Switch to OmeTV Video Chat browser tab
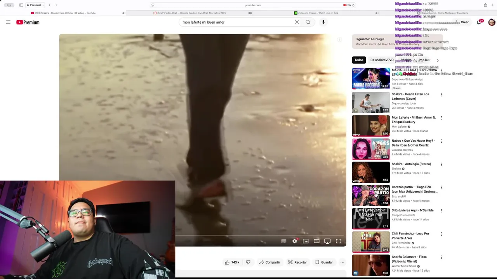The image size is (497, 279). (189, 13)
